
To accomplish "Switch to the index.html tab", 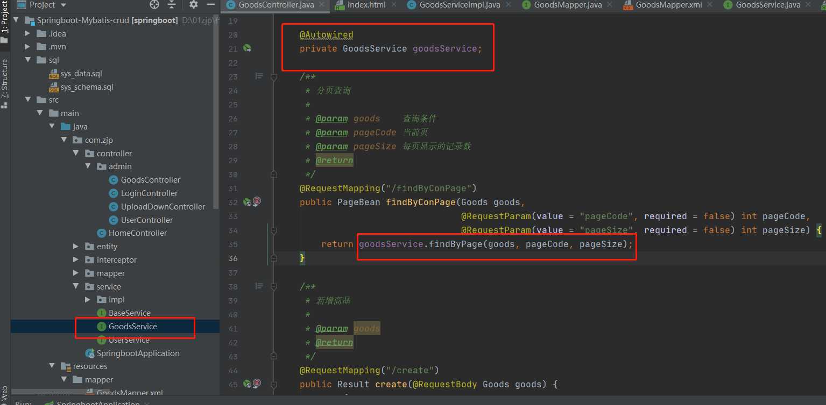I will click(x=366, y=5).
